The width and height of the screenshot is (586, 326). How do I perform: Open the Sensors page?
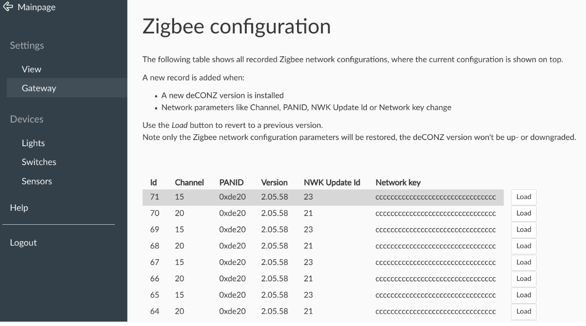(x=37, y=182)
